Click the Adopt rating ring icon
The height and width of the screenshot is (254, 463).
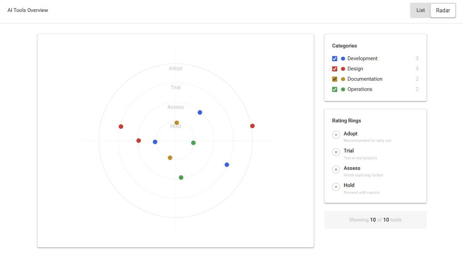click(x=336, y=135)
